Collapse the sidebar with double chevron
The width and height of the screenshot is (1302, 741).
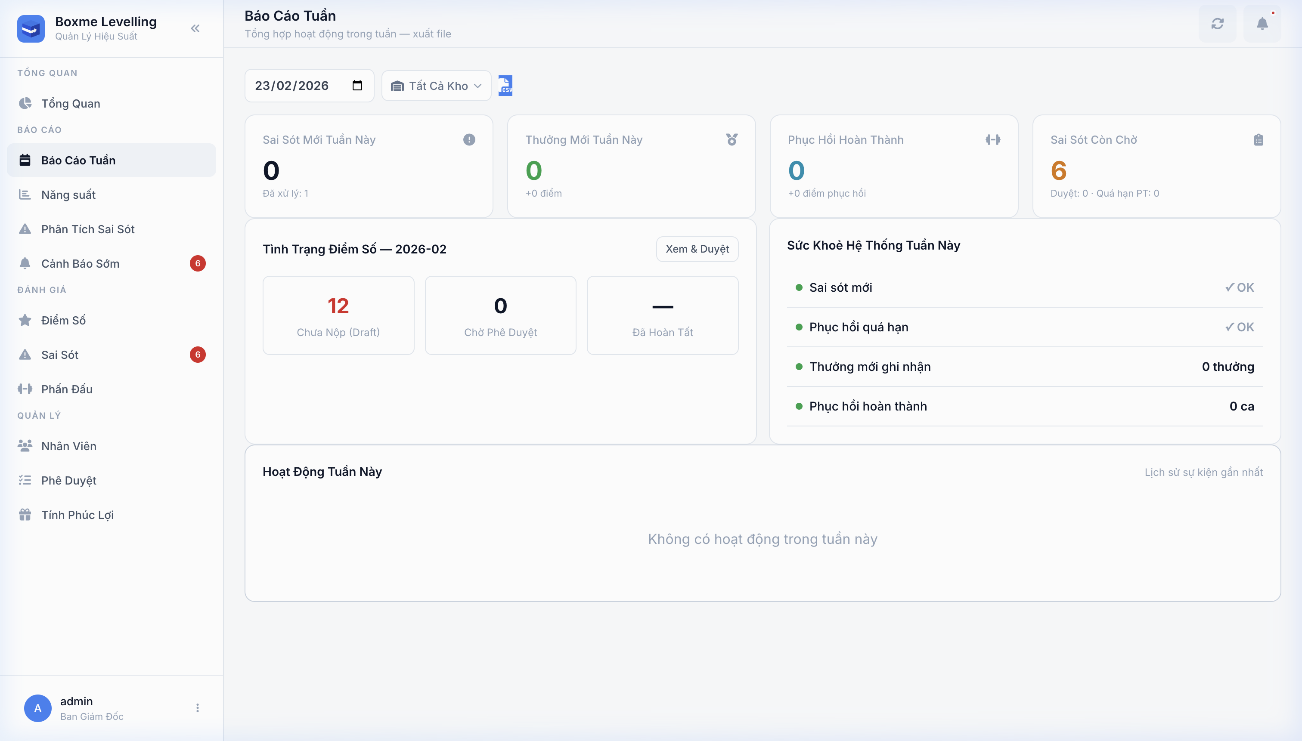pyautogui.click(x=195, y=28)
